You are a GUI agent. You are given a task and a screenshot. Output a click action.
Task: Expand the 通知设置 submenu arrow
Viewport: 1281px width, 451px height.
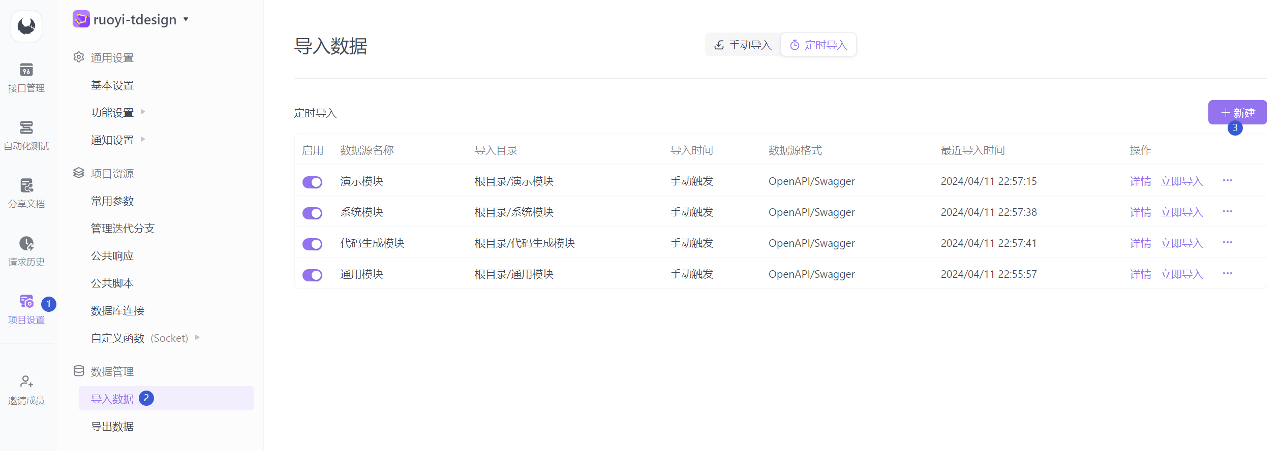143,139
